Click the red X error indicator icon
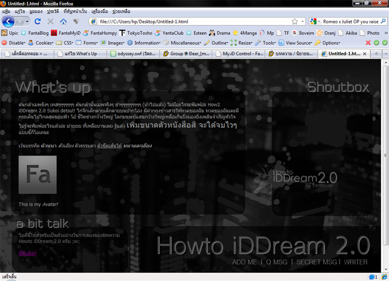 [x=368, y=43]
